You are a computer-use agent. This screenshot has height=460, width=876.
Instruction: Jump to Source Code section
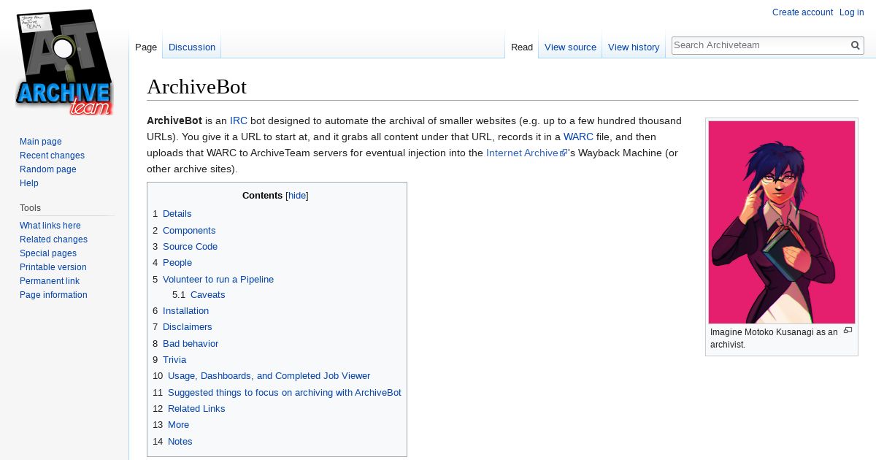pos(190,247)
